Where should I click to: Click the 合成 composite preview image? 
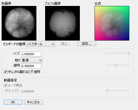(112, 23)
